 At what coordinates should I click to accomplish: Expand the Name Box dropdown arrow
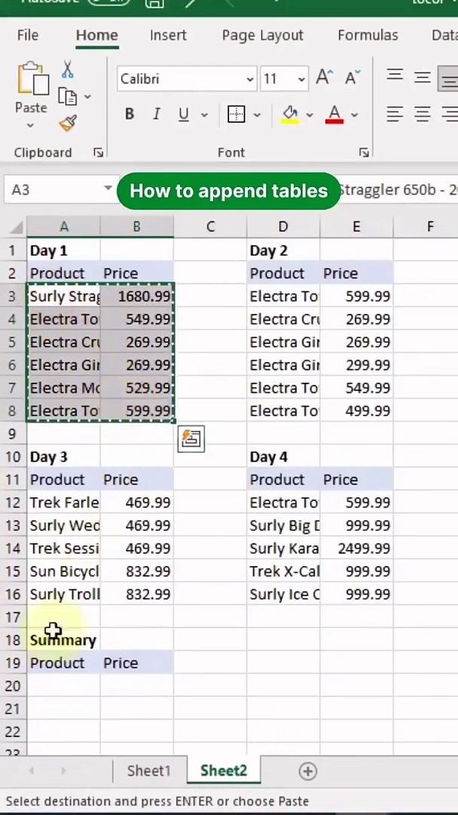[x=108, y=189]
